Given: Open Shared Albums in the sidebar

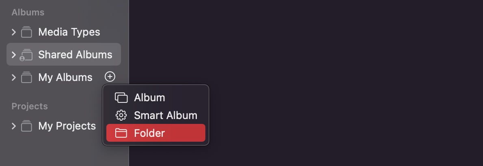Looking at the screenshot, I should pos(75,55).
